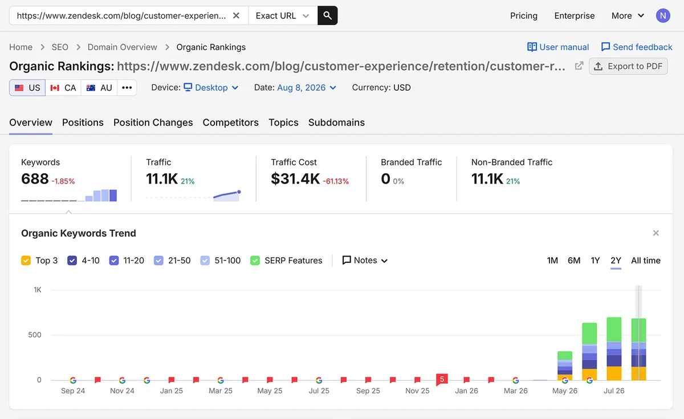Switch to the Positions tab
This screenshot has height=419, width=684.
[x=83, y=123]
